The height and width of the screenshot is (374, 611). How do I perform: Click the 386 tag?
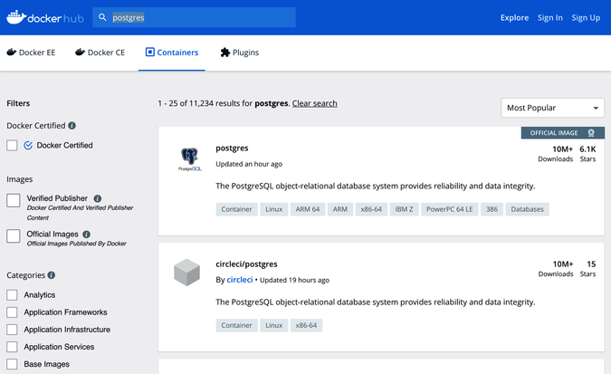[x=492, y=209]
